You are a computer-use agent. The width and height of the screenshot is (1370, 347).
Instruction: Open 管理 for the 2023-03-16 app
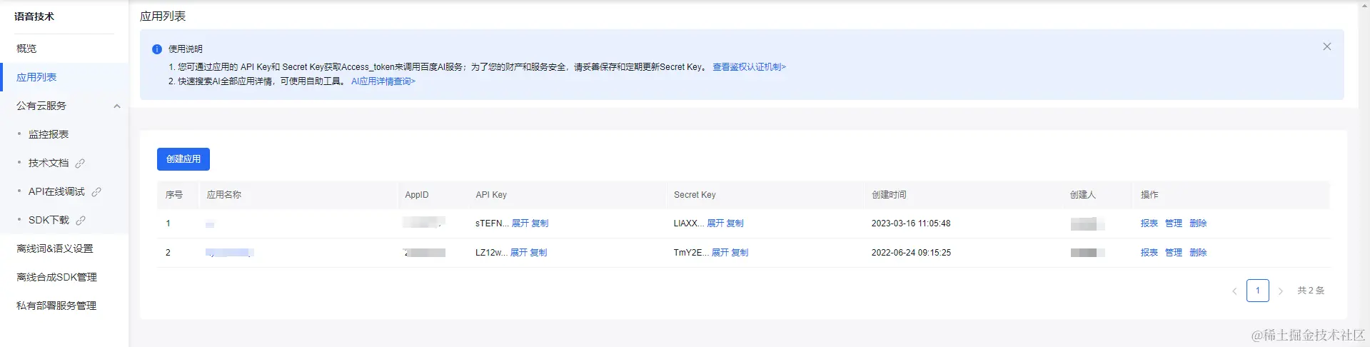coord(1174,223)
